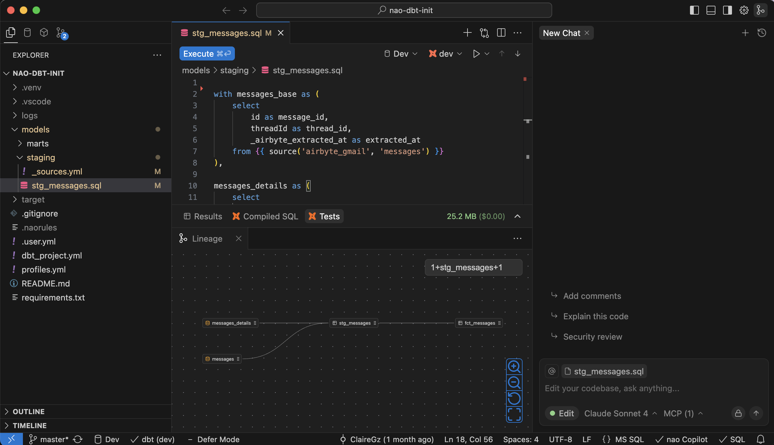Open the dbt package cube icon
The image size is (774, 445).
(44, 32)
